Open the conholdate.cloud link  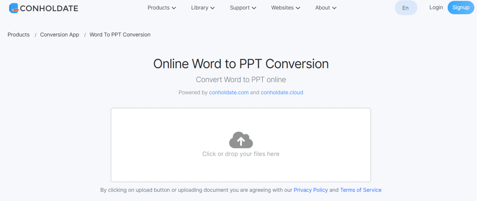point(282,92)
